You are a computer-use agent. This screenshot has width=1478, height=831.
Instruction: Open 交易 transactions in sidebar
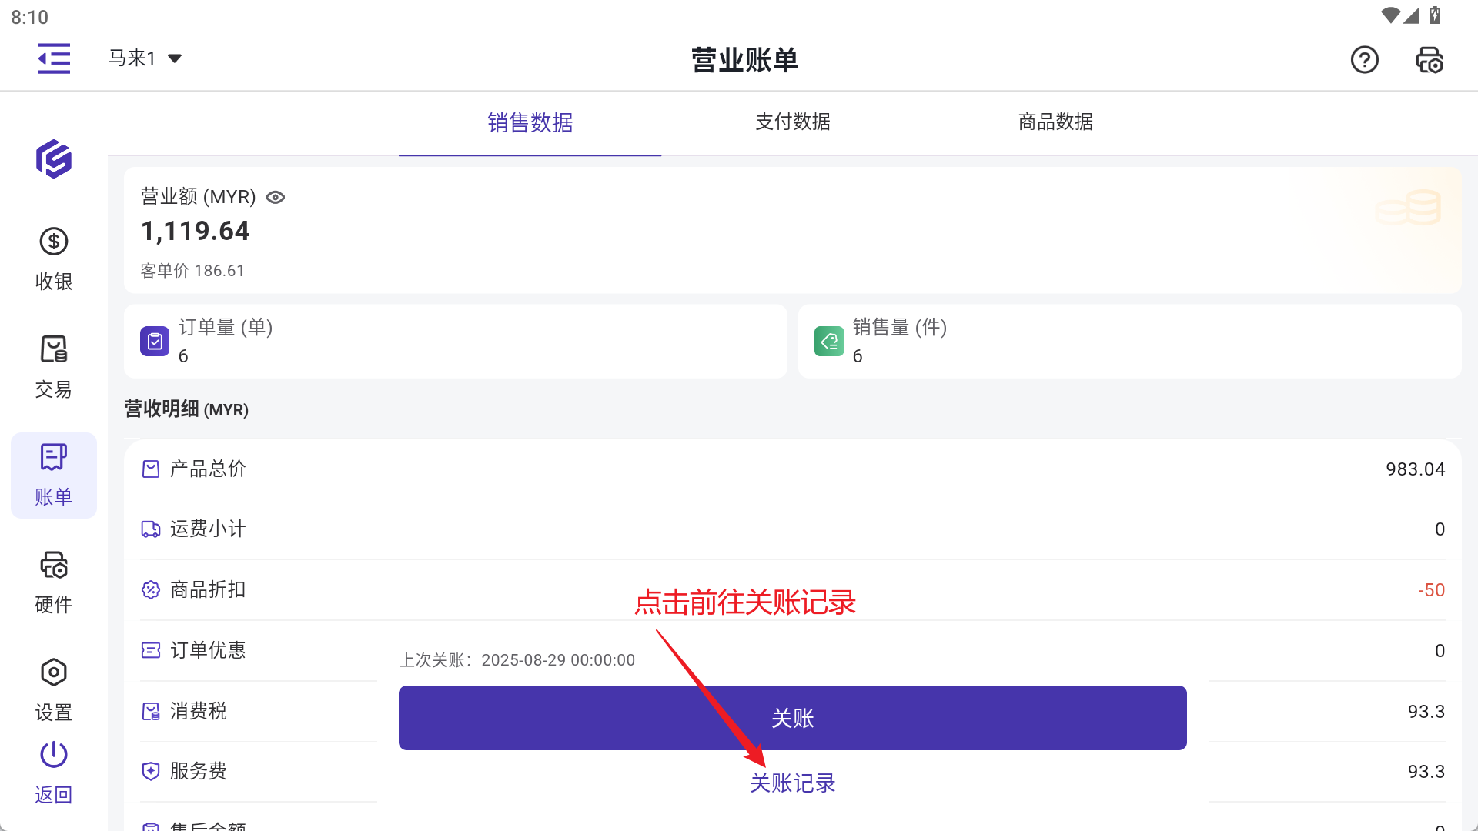tap(54, 367)
